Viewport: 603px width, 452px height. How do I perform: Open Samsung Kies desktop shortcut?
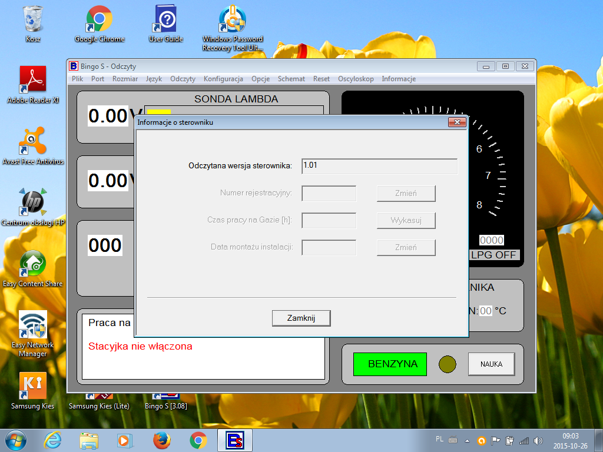(x=33, y=391)
